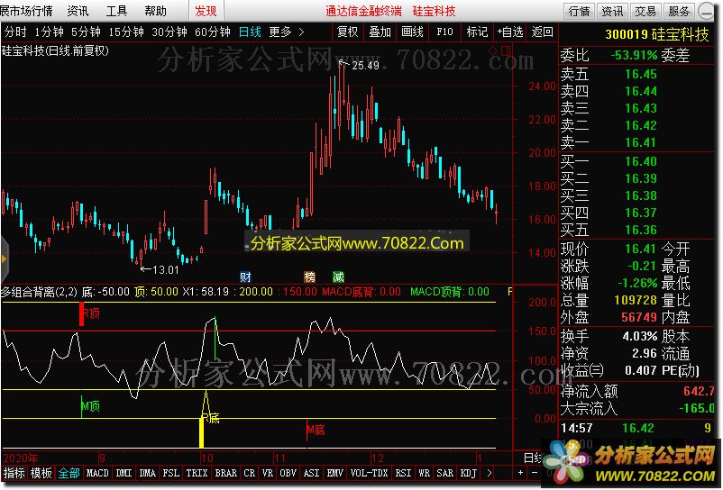This screenshot has height=490, width=723.
Task: Switch indicator to DMA
Action: click(x=148, y=473)
